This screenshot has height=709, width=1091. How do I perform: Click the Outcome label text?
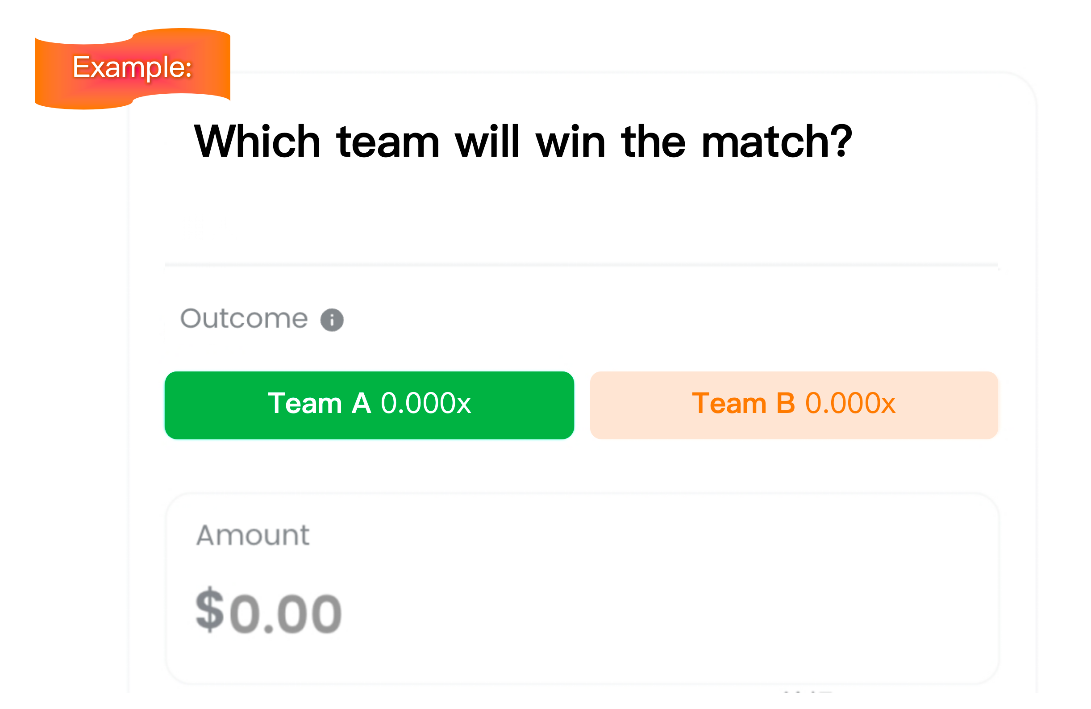click(244, 319)
